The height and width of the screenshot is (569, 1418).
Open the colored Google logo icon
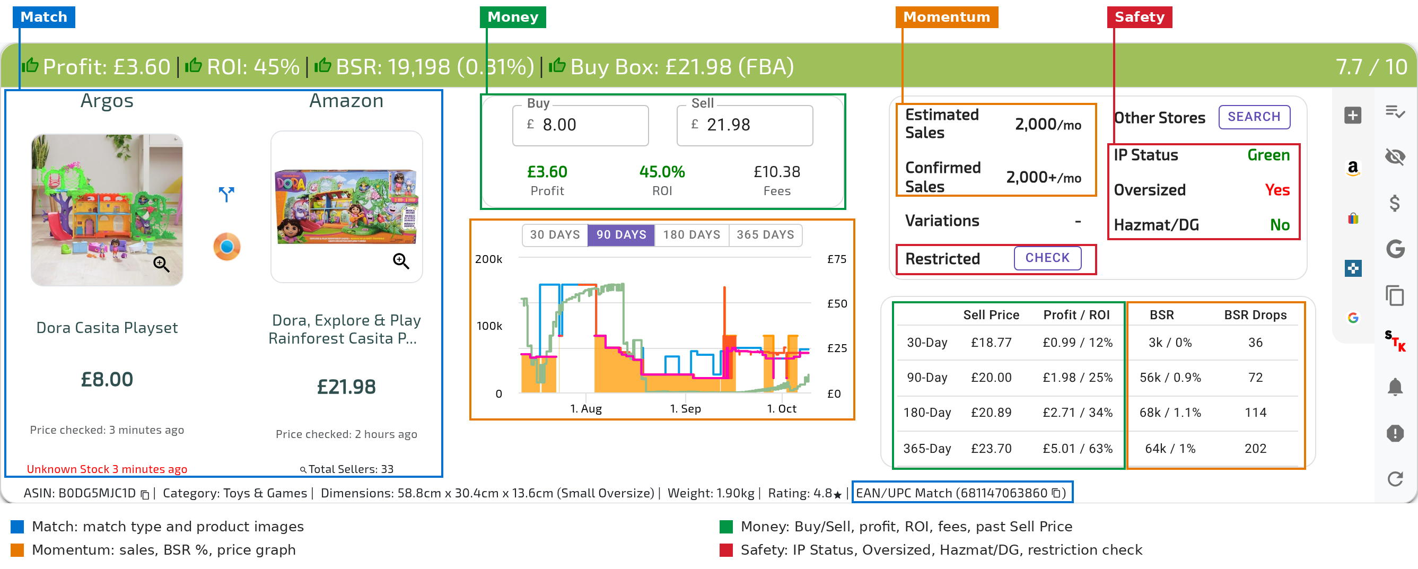coord(1352,318)
